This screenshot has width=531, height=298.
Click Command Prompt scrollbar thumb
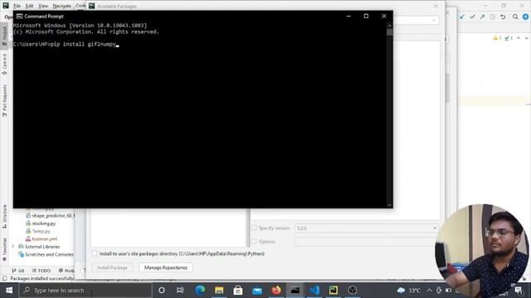pyautogui.click(x=389, y=32)
